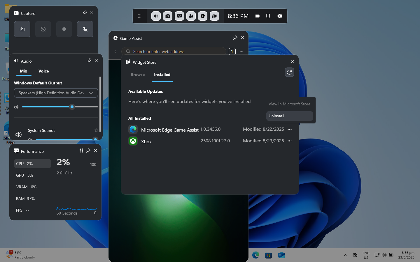
Task: Toggle the Xbox Social widget from Game Bar
Action: [191, 16]
